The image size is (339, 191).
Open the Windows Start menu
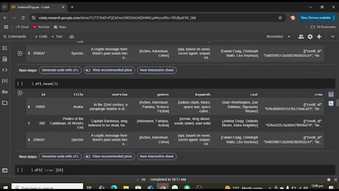pyautogui.click(x=5, y=188)
